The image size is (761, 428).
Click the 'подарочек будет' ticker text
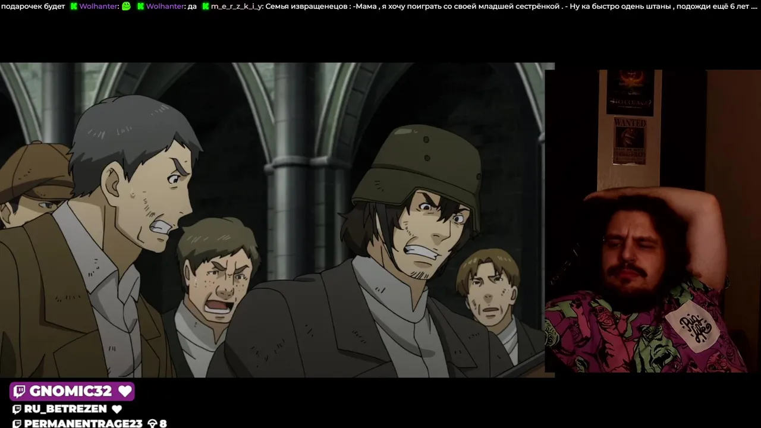click(33, 7)
